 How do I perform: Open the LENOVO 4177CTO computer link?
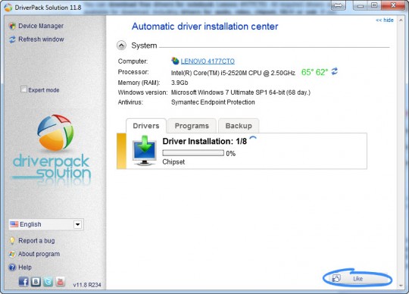pos(208,61)
